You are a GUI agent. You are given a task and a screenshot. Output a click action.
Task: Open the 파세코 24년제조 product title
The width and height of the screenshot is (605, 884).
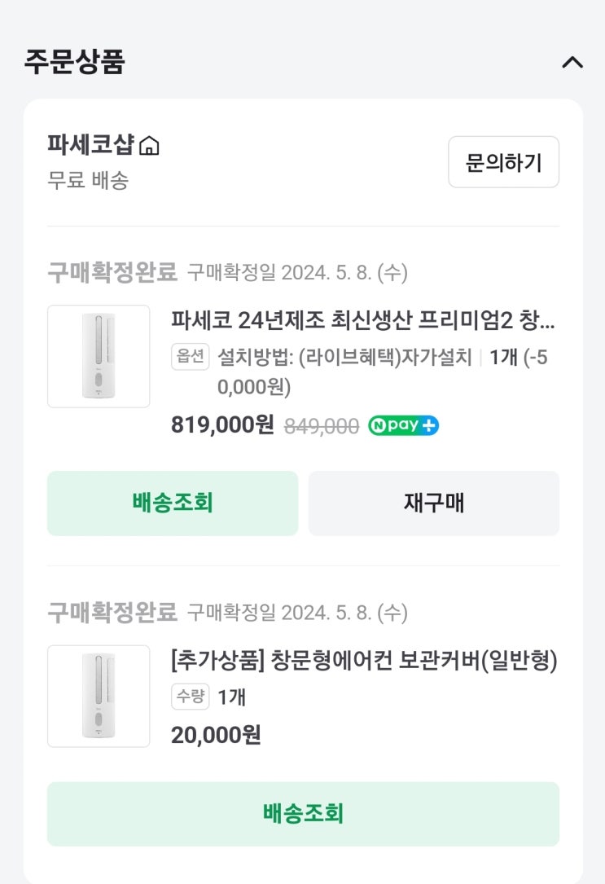(362, 320)
